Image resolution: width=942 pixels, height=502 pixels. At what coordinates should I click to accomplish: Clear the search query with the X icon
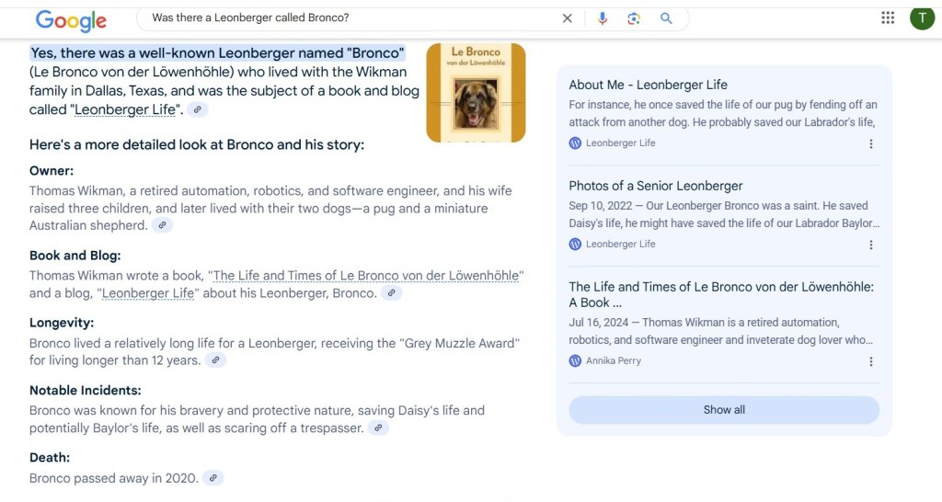567,18
